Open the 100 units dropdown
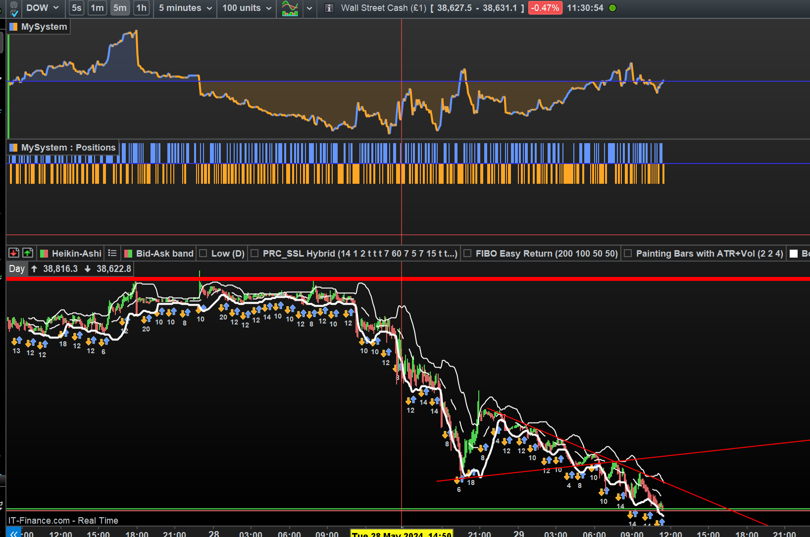810x537 pixels. (x=247, y=8)
